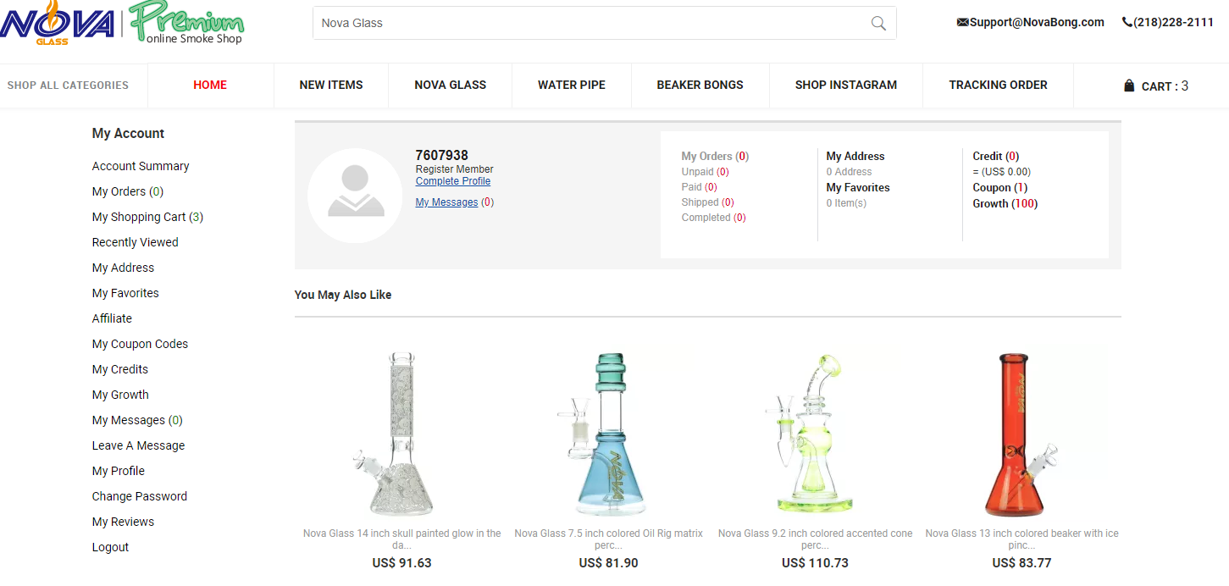Click Nova Glass 13 inch colored beaker title
This screenshot has width=1229, height=586.
1021,539
